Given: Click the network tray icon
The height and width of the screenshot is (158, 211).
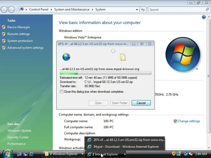Looking at the screenshot, I should [x=186, y=154].
